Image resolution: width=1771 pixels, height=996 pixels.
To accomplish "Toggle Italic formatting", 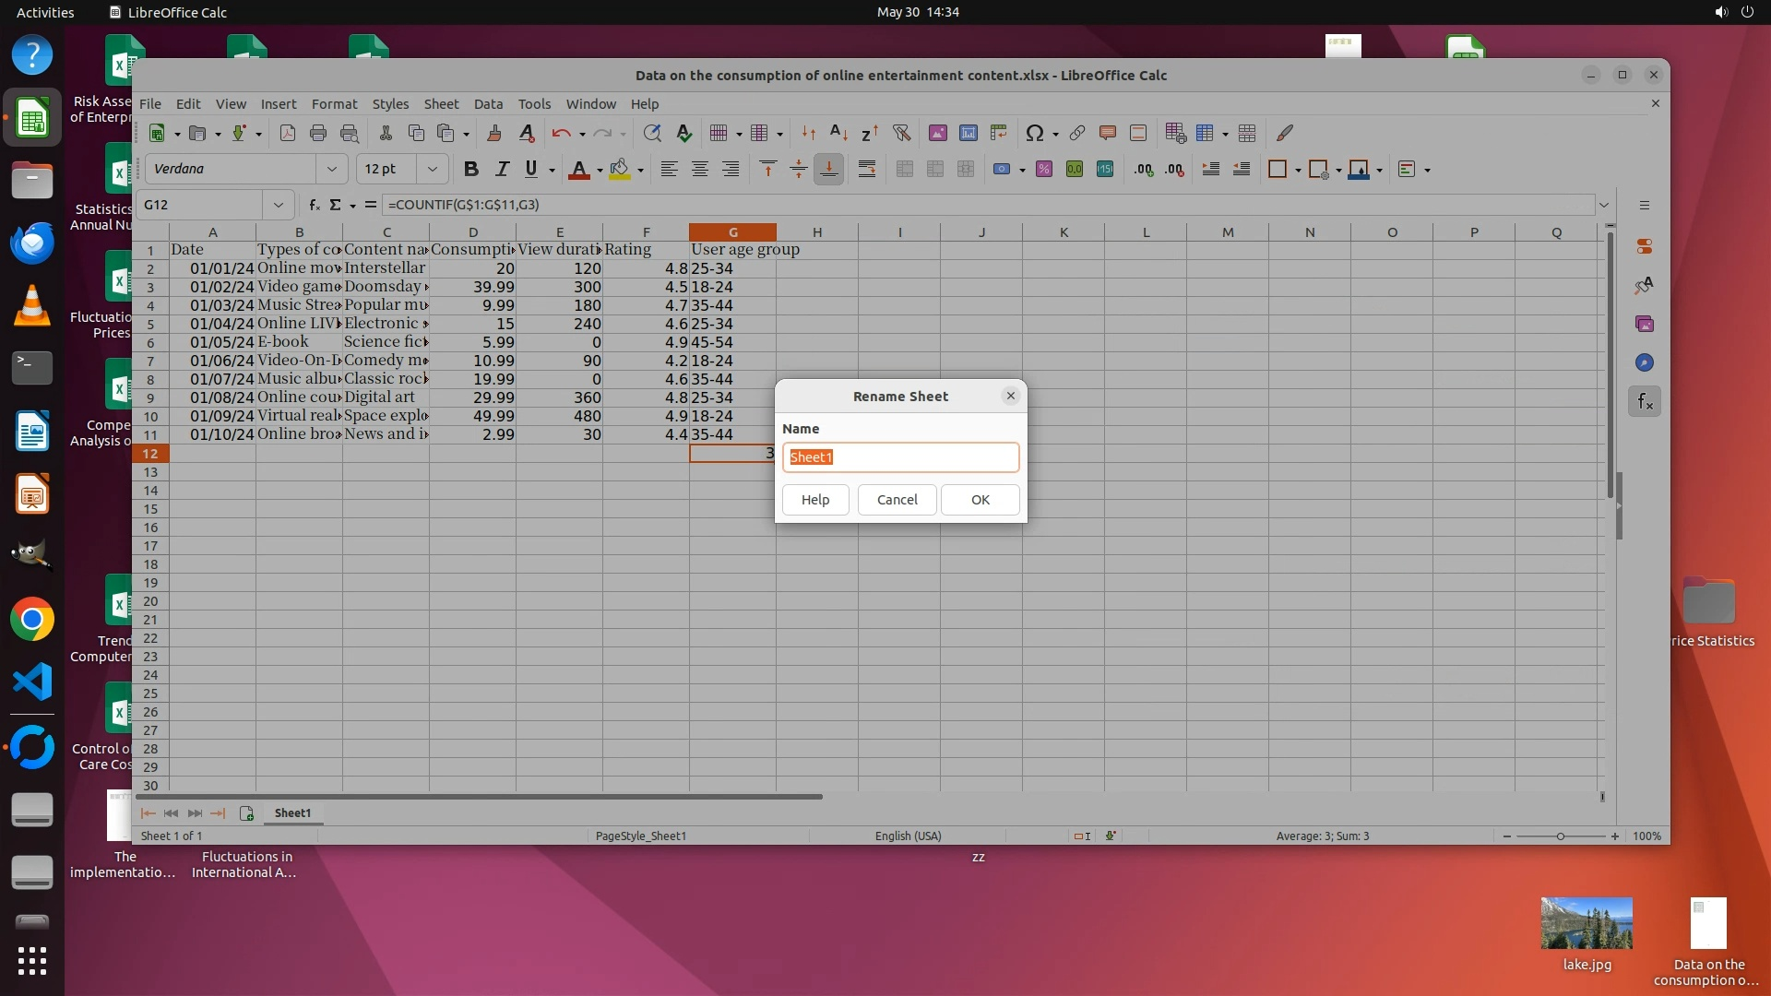I will [x=501, y=169].
